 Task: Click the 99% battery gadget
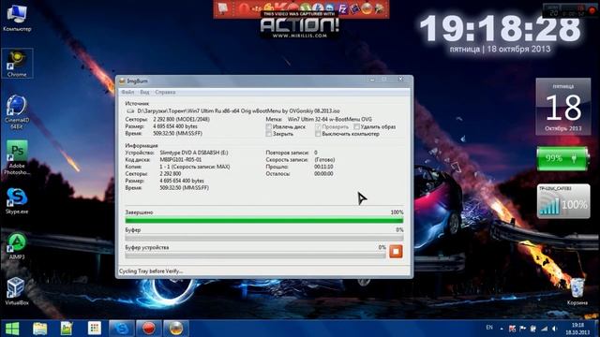562,158
